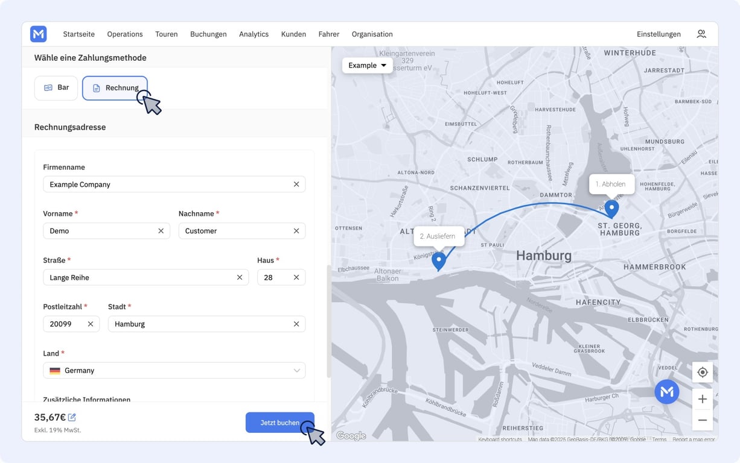Clear the Haus number field
The height and width of the screenshot is (463, 740).
[x=296, y=277]
